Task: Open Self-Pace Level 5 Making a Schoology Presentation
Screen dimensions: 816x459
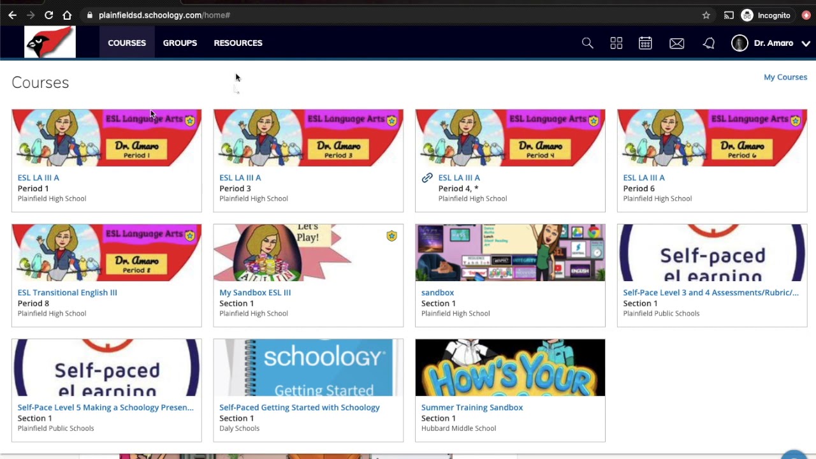Action: (x=105, y=407)
